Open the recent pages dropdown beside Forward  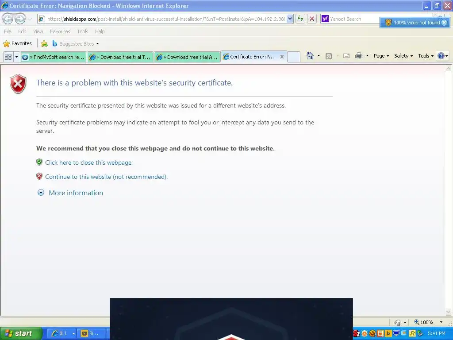[30, 19]
